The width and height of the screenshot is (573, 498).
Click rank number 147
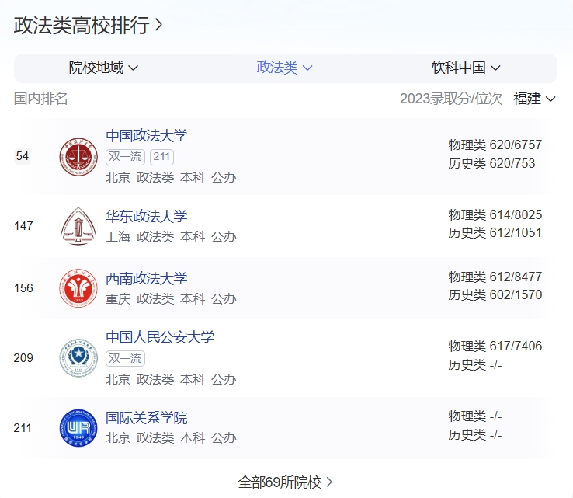coord(23,226)
